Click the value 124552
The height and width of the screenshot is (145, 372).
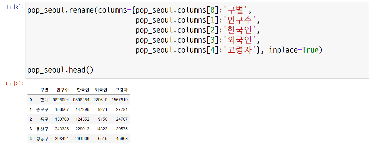(82, 119)
